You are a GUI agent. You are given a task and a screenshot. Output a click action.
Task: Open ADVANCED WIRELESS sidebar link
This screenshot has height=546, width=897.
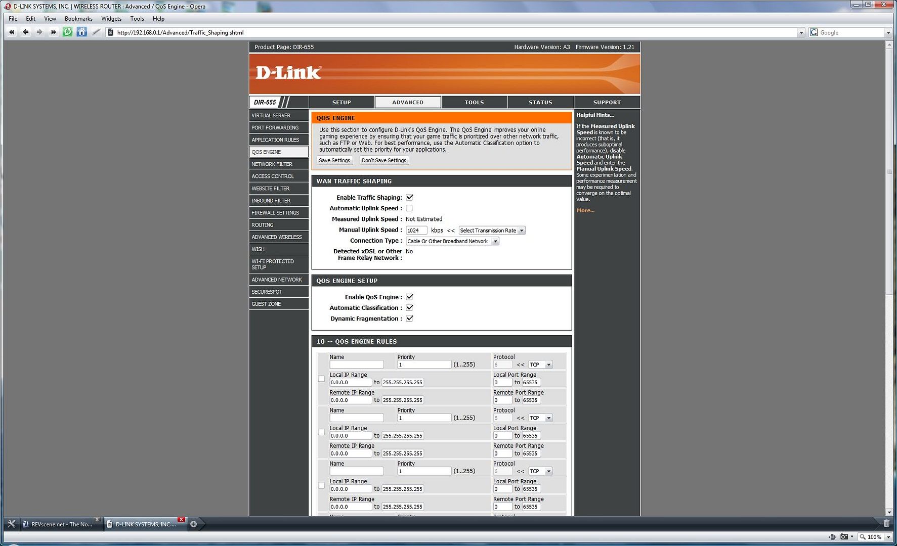pos(279,237)
